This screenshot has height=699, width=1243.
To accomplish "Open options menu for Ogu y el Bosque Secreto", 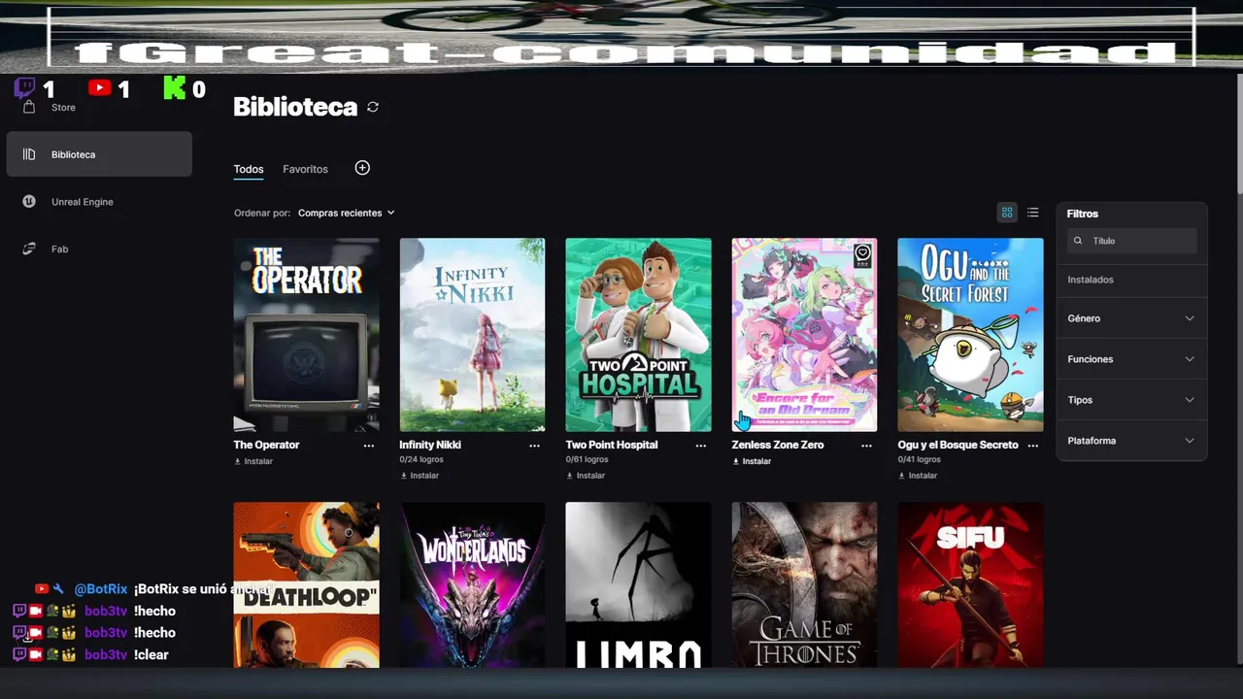I will click(x=1032, y=446).
